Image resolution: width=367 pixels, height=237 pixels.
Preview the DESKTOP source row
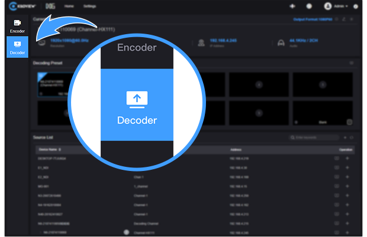(337, 158)
